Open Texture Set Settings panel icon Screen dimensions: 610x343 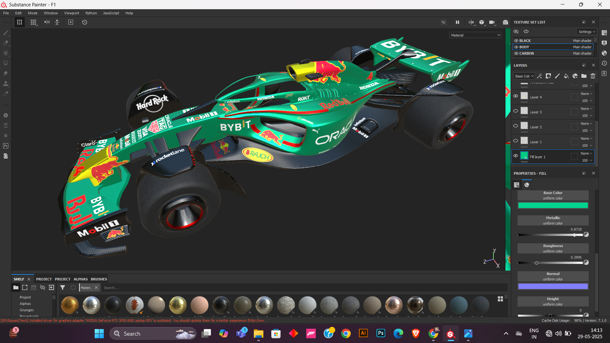point(604,33)
